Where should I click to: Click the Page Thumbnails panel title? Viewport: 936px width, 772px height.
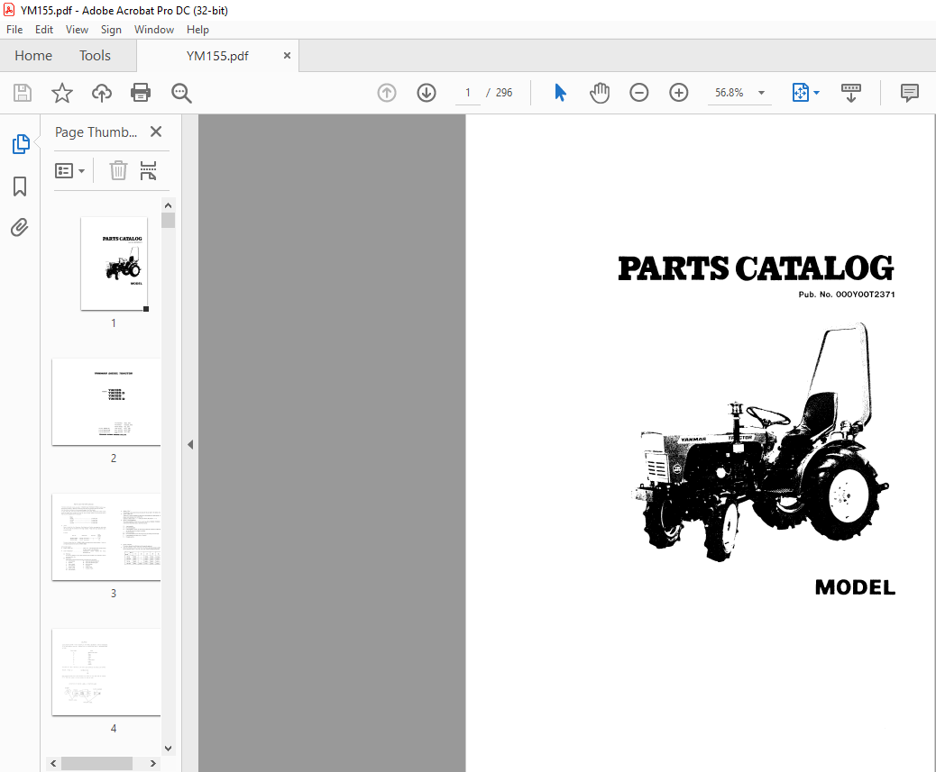click(96, 132)
